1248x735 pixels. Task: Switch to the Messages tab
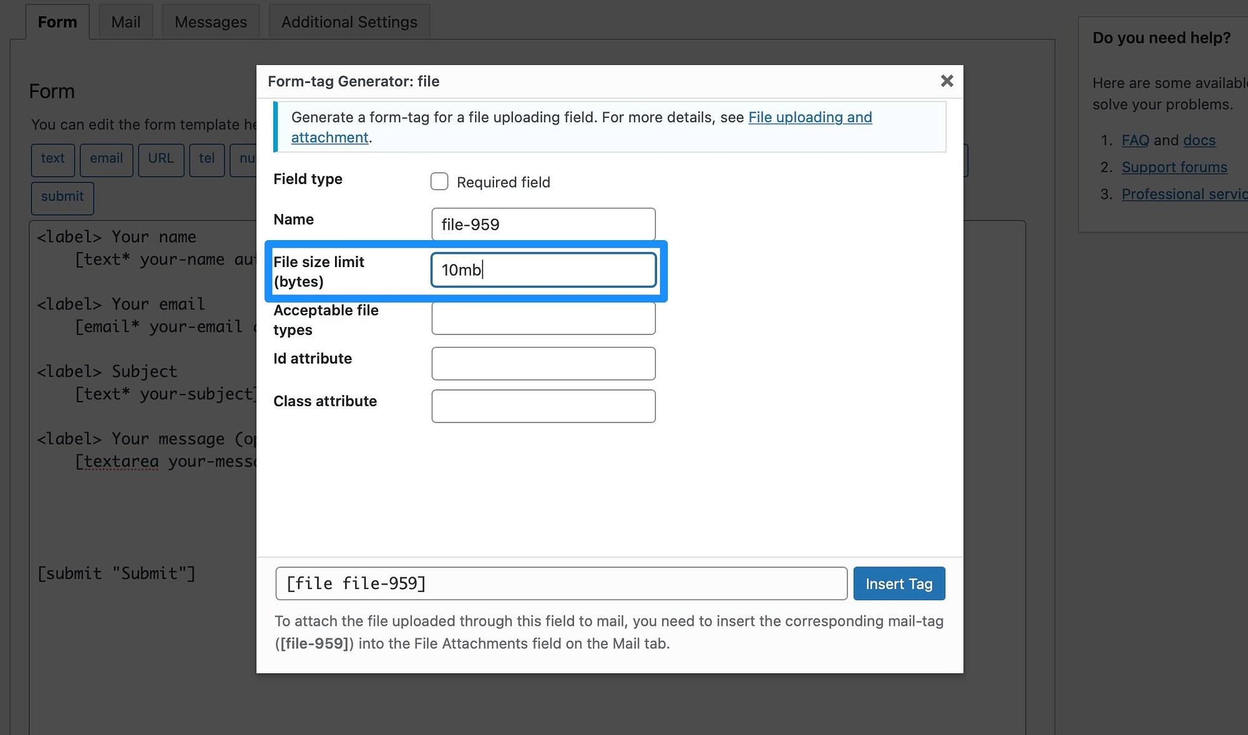[210, 21]
